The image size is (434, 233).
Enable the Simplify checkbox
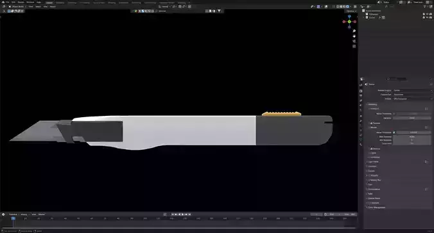click(x=369, y=175)
